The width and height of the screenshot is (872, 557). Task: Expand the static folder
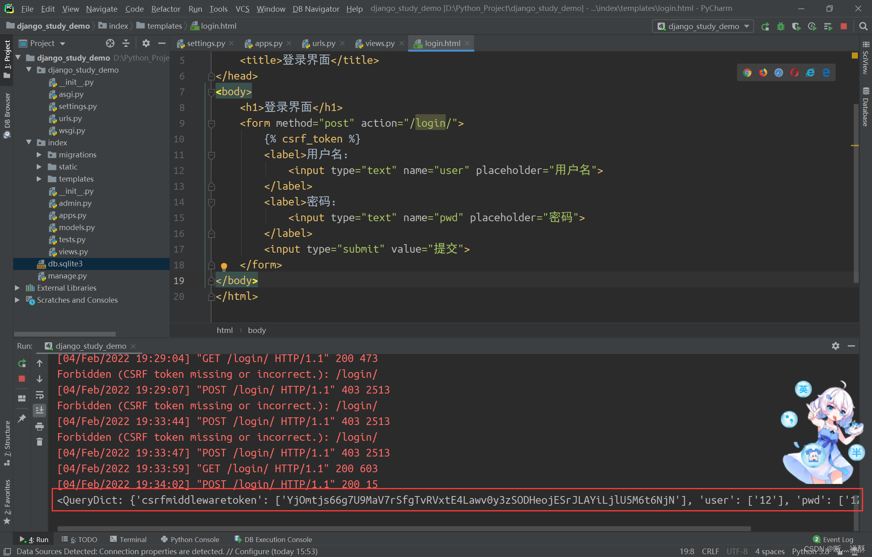pos(39,167)
